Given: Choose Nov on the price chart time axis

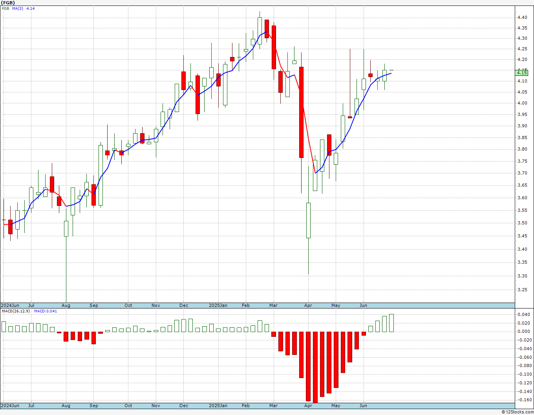Looking at the screenshot, I should pos(156,305).
